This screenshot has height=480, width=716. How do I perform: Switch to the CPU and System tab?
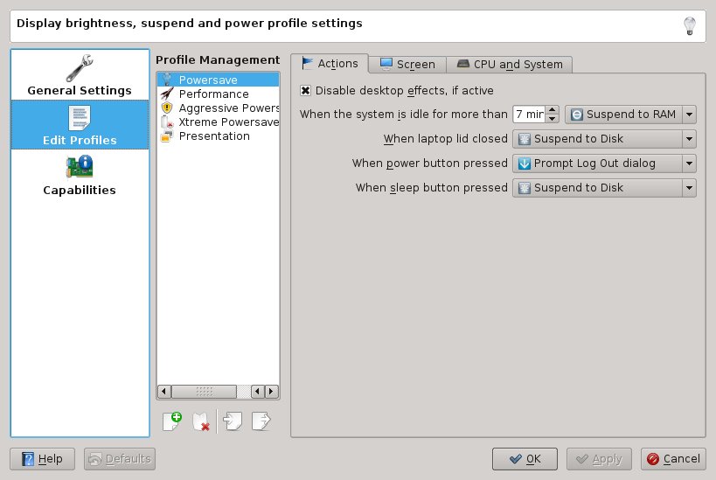[511, 64]
